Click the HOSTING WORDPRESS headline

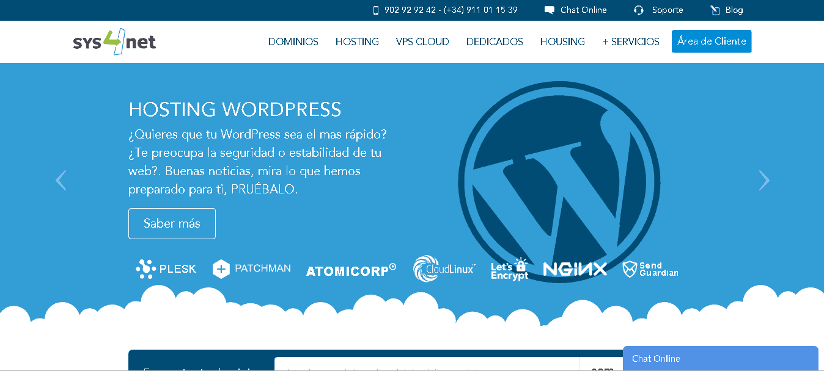click(235, 109)
